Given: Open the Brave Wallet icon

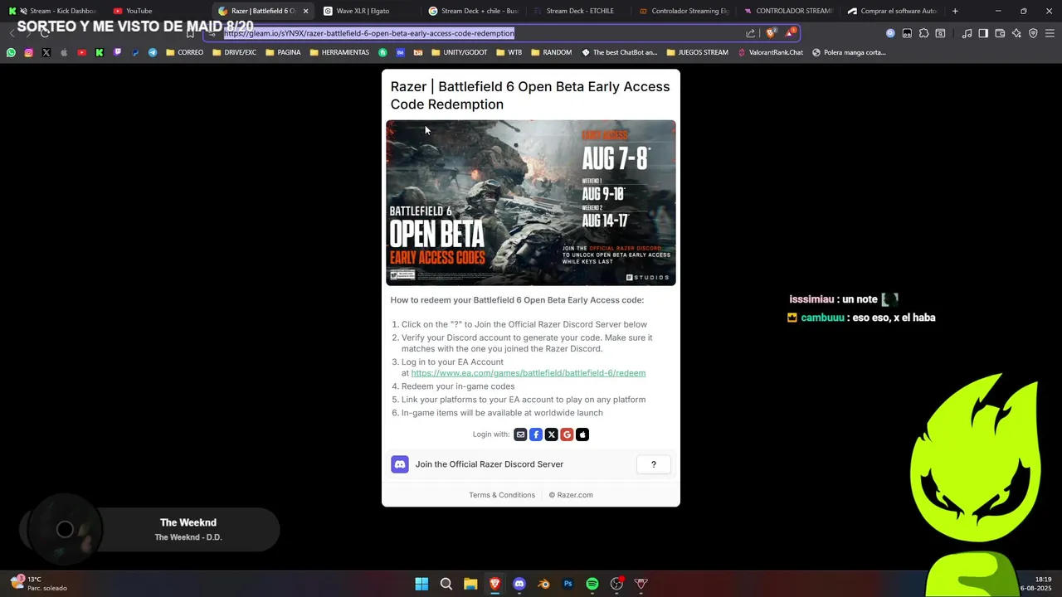Looking at the screenshot, I should [1000, 33].
